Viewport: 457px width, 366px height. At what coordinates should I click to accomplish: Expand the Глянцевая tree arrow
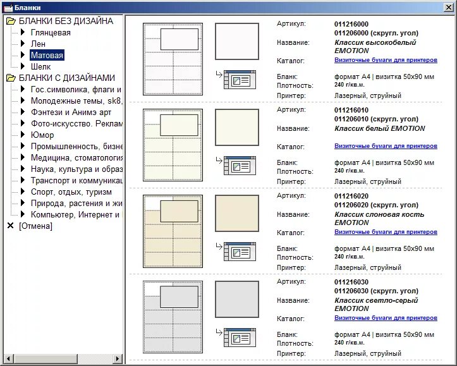pyautogui.click(x=23, y=32)
